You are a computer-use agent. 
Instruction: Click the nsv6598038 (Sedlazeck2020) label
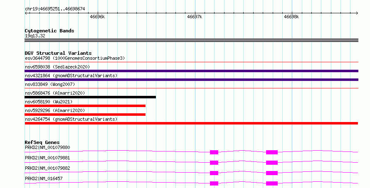point(57,67)
